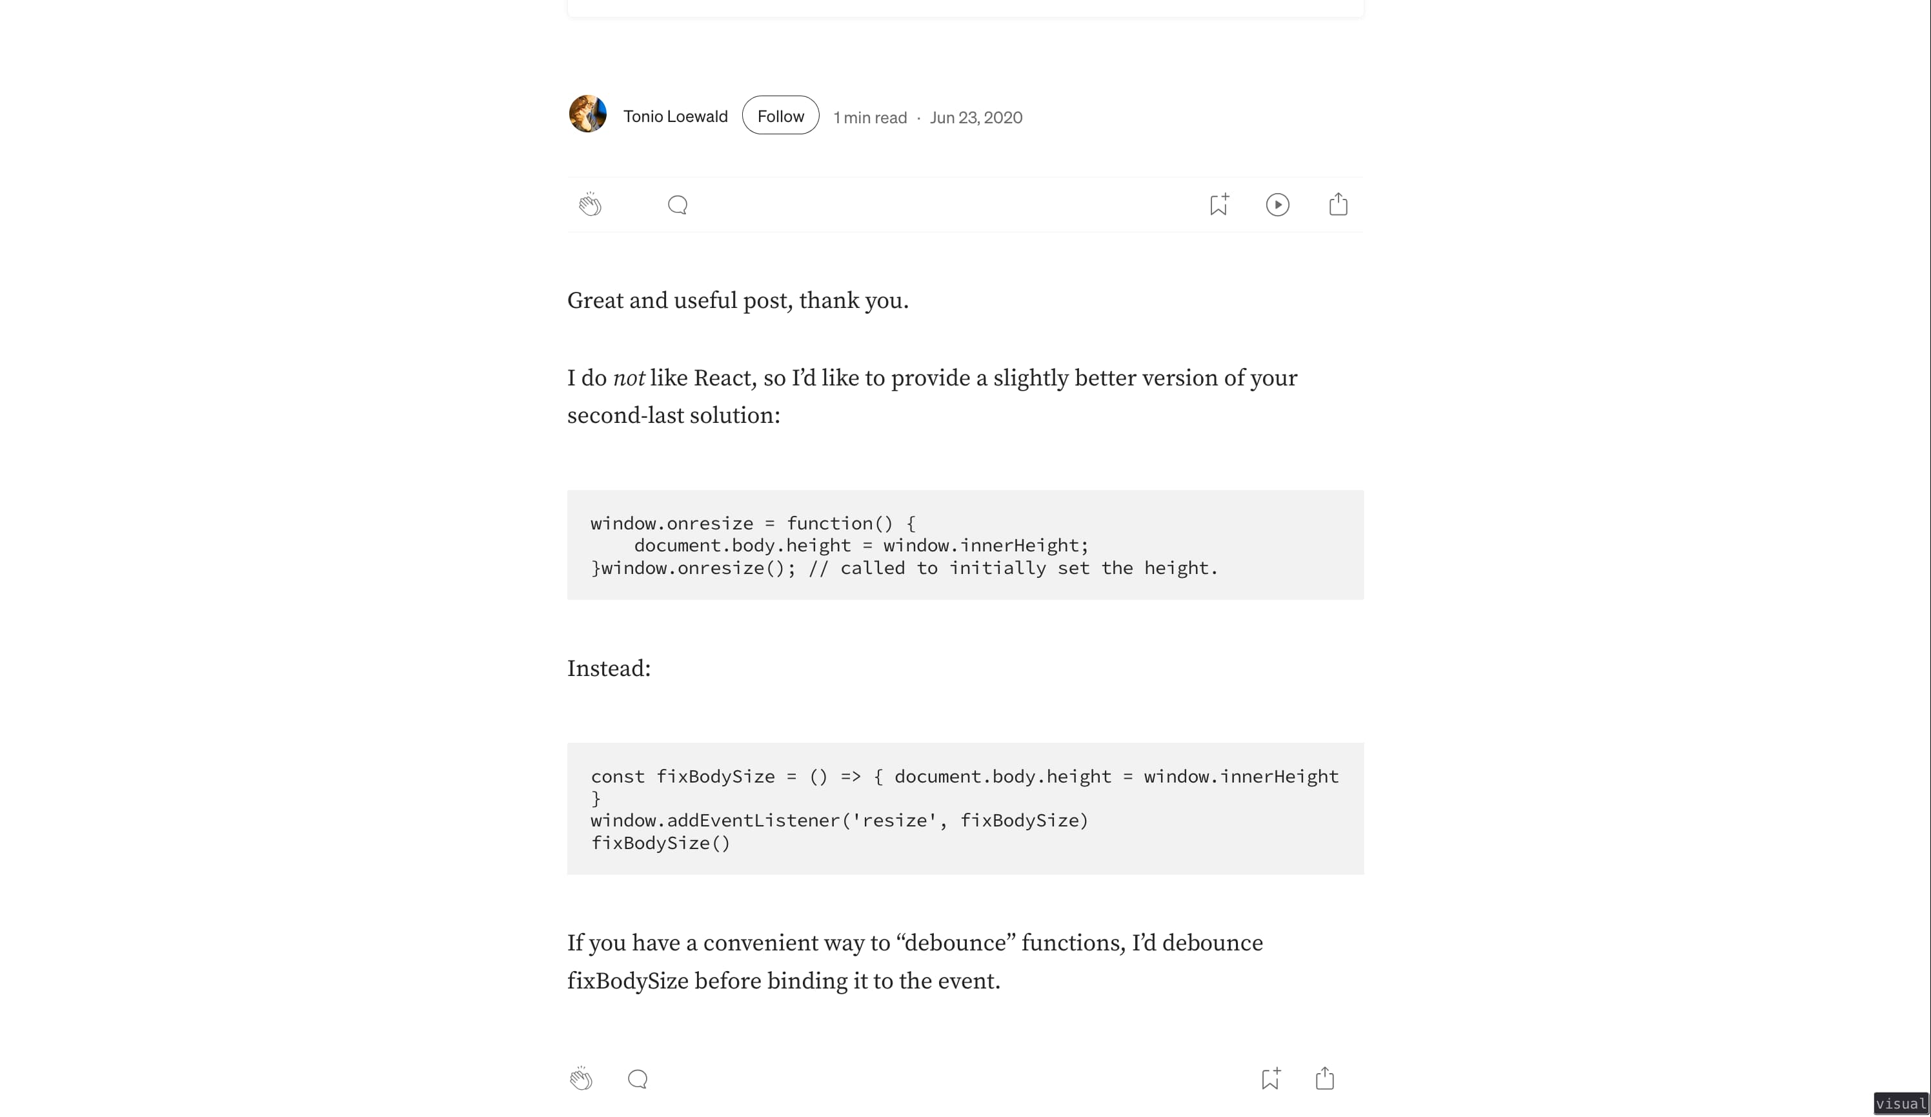Click the 'Instead:' text line

(x=609, y=668)
